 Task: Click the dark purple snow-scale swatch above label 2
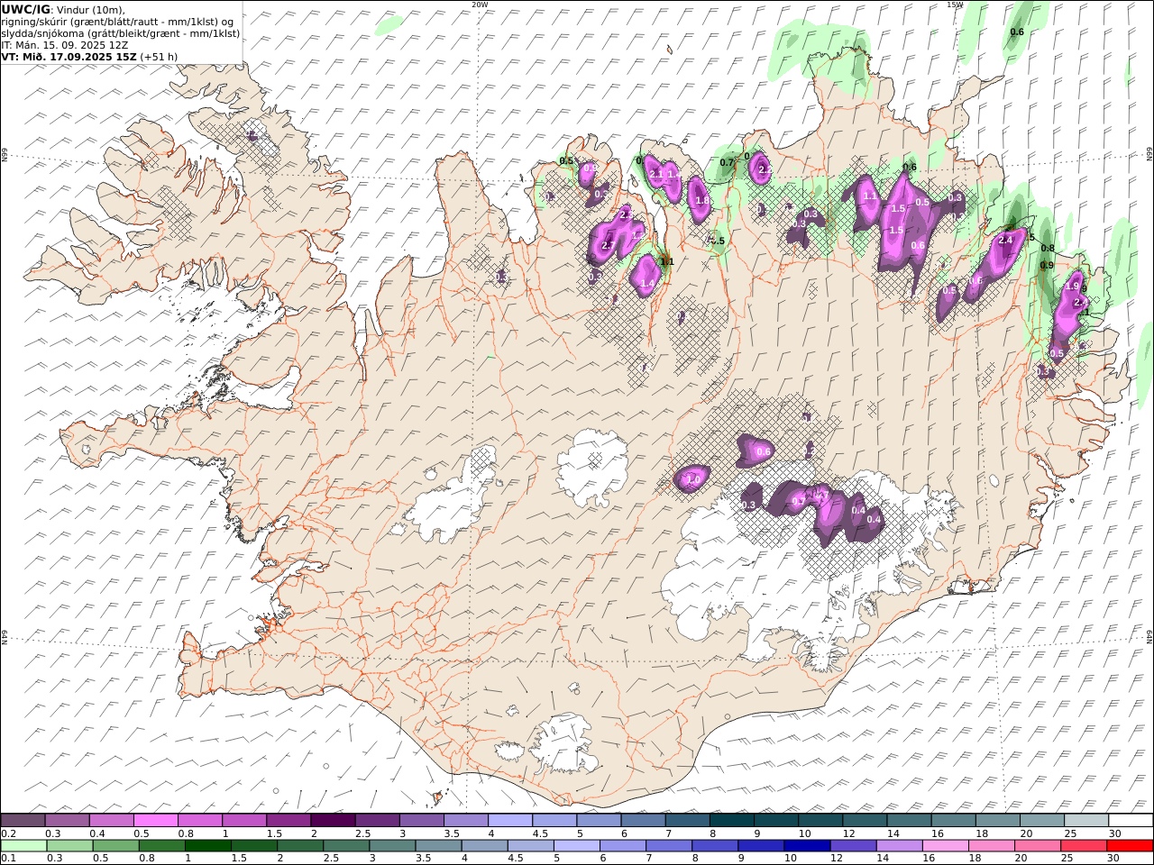pos(333,820)
